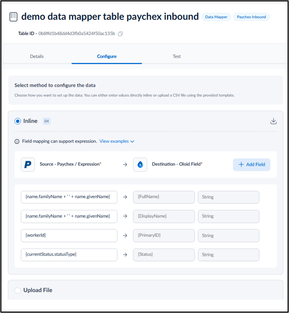Click the Oloid destination logo icon
The width and height of the screenshot is (289, 313).
(x=140, y=165)
